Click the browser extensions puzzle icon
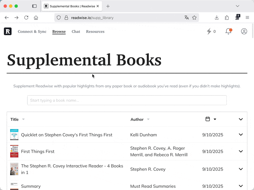 [x=227, y=18]
